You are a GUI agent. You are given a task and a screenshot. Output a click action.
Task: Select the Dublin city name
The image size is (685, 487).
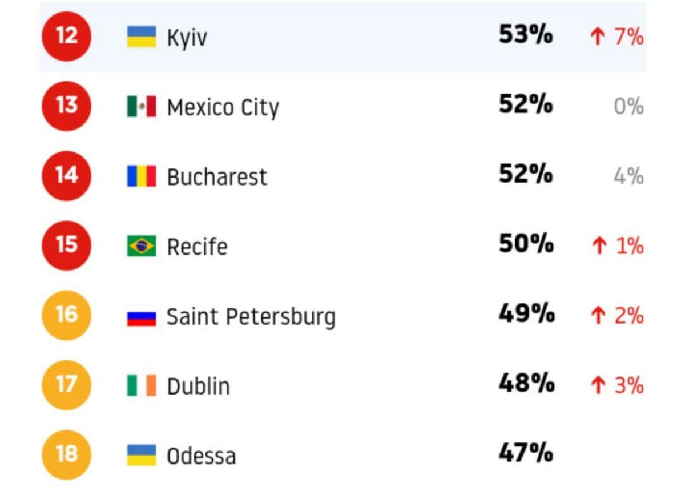coord(199,387)
